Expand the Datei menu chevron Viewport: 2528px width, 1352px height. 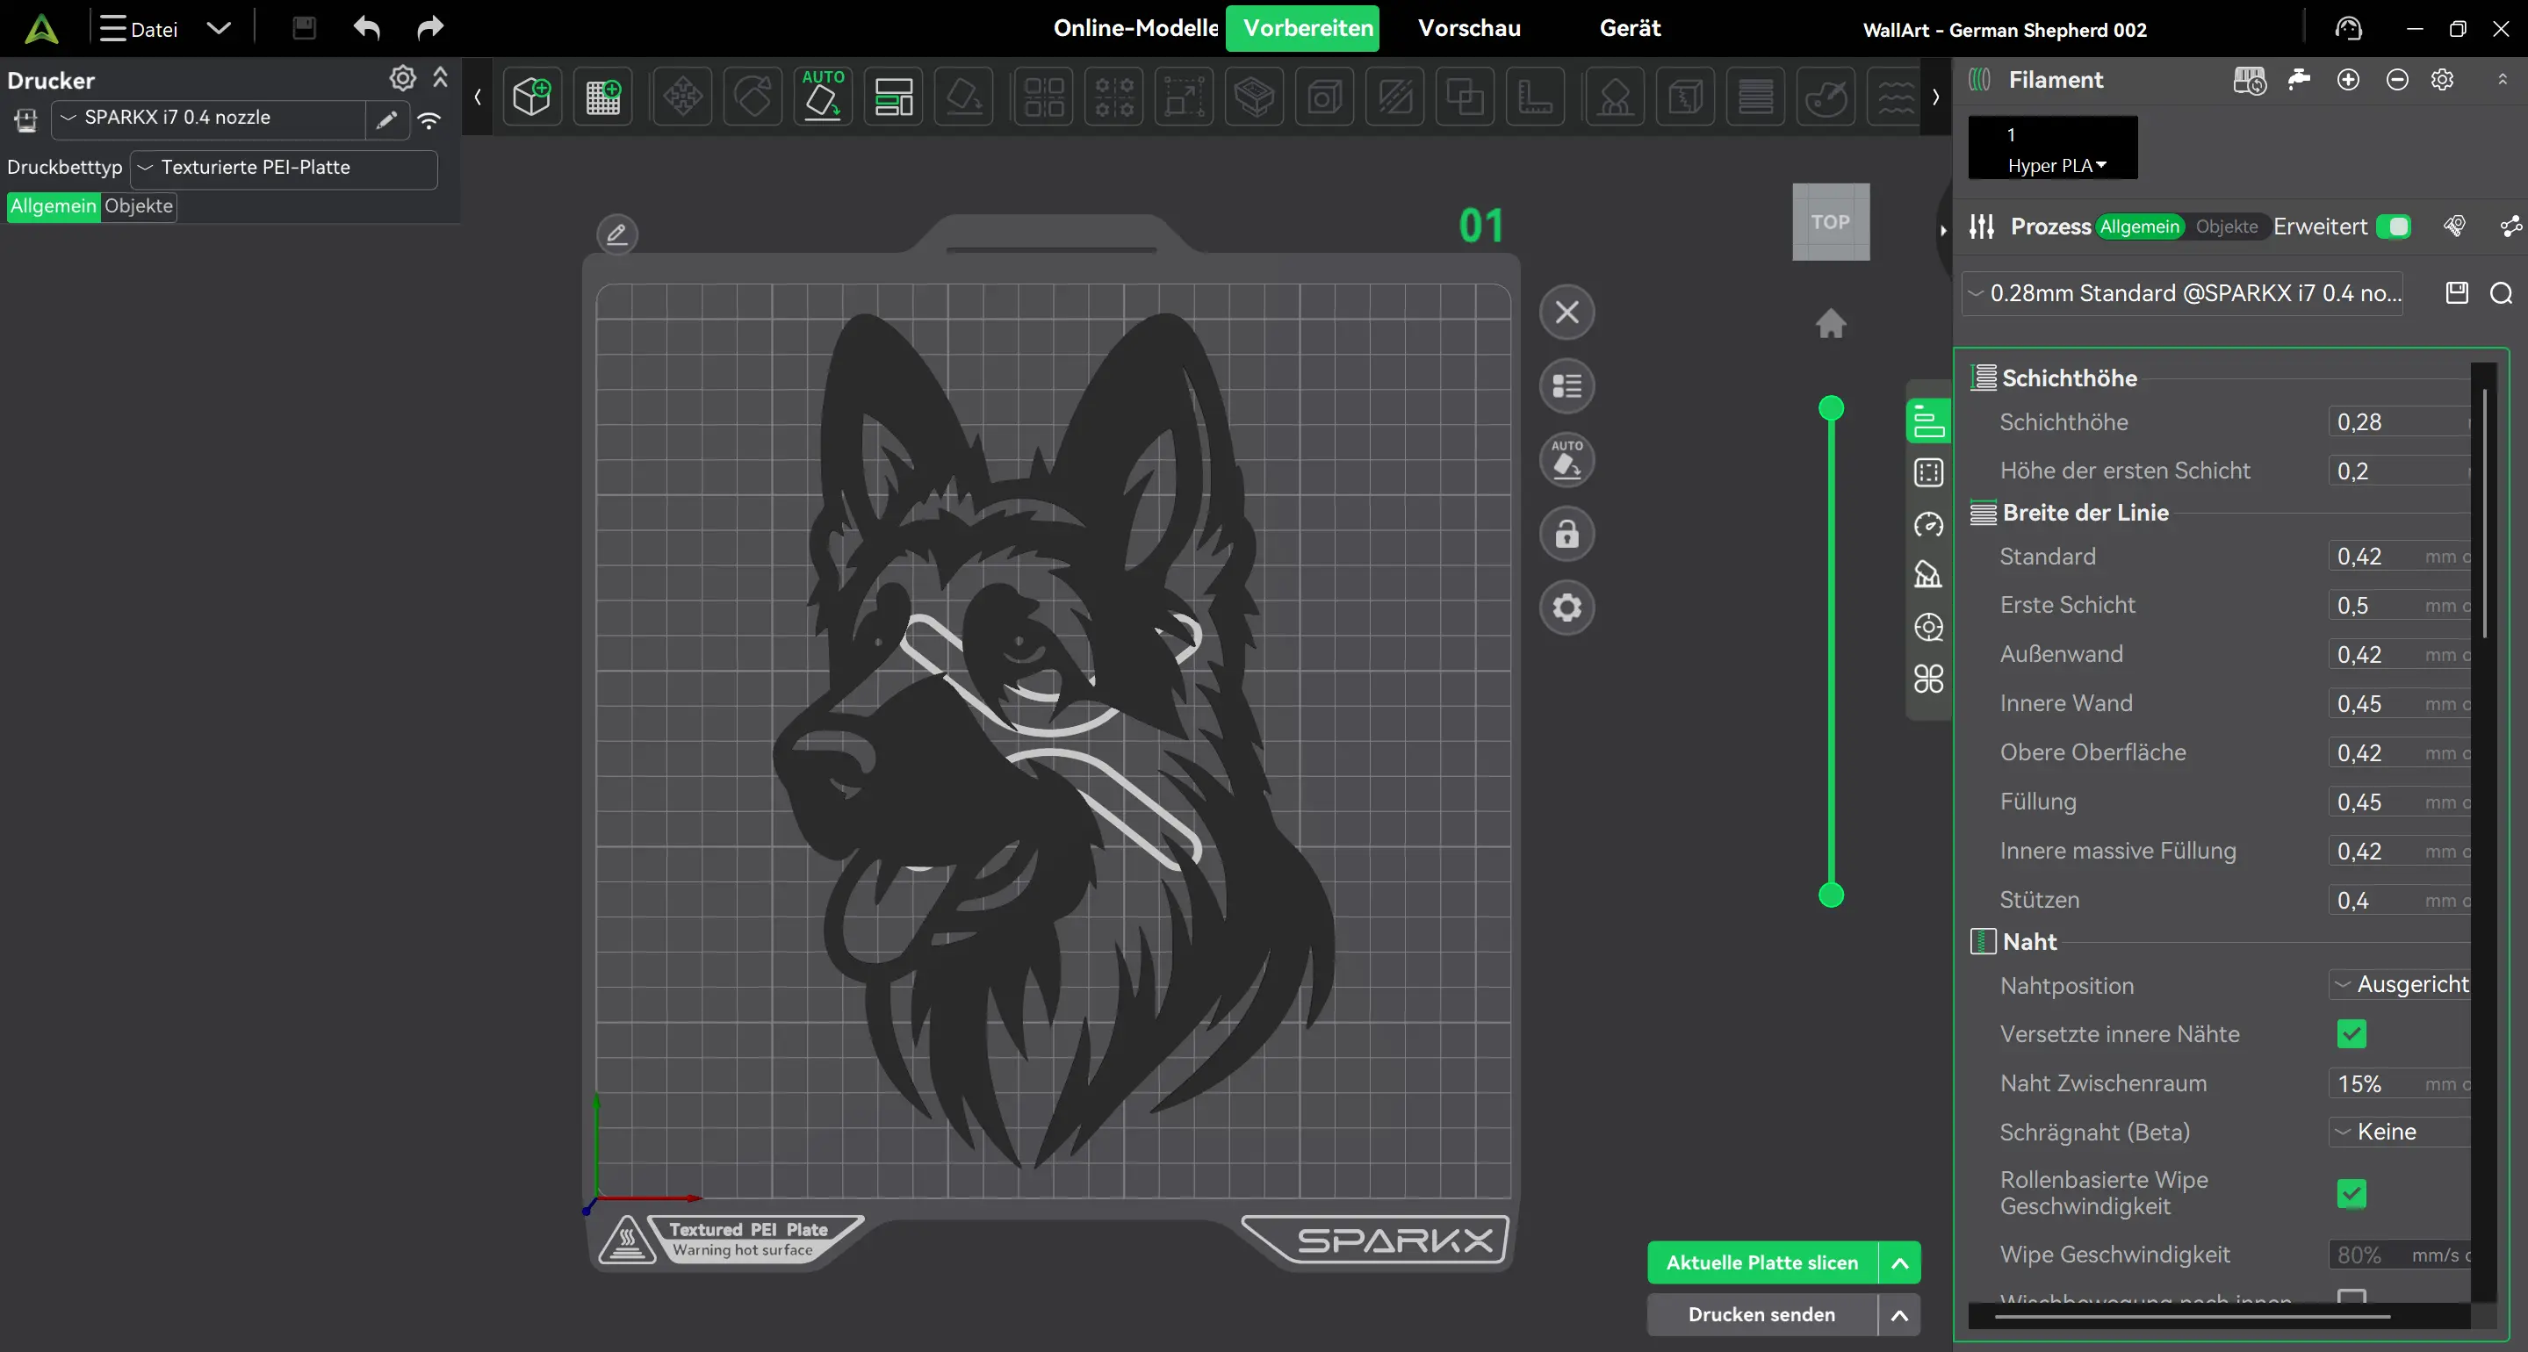219,28
